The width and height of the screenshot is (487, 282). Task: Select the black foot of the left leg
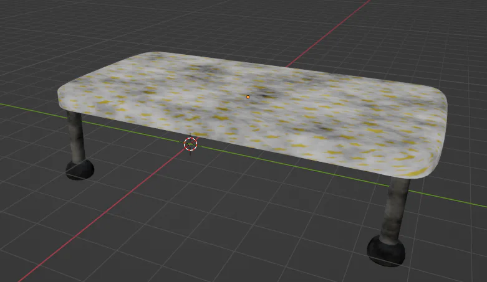tap(80, 169)
